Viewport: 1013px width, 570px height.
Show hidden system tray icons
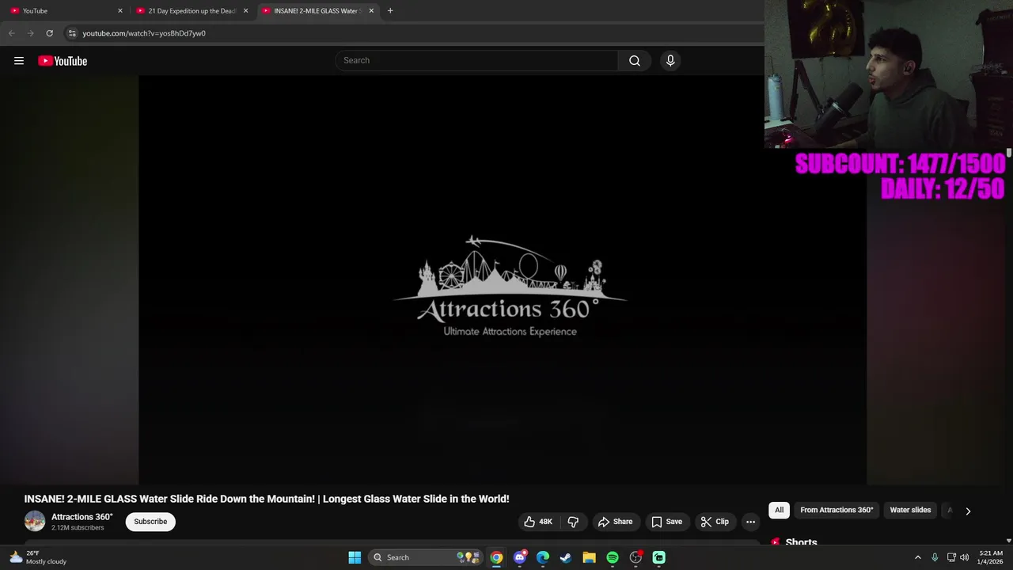(918, 557)
